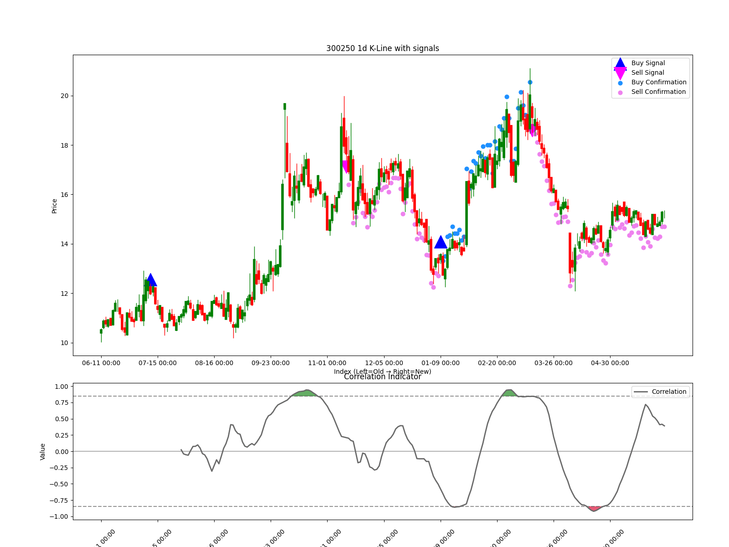
Task: Select the Sell Signal triangle at the March peak
Action: (x=532, y=130)
